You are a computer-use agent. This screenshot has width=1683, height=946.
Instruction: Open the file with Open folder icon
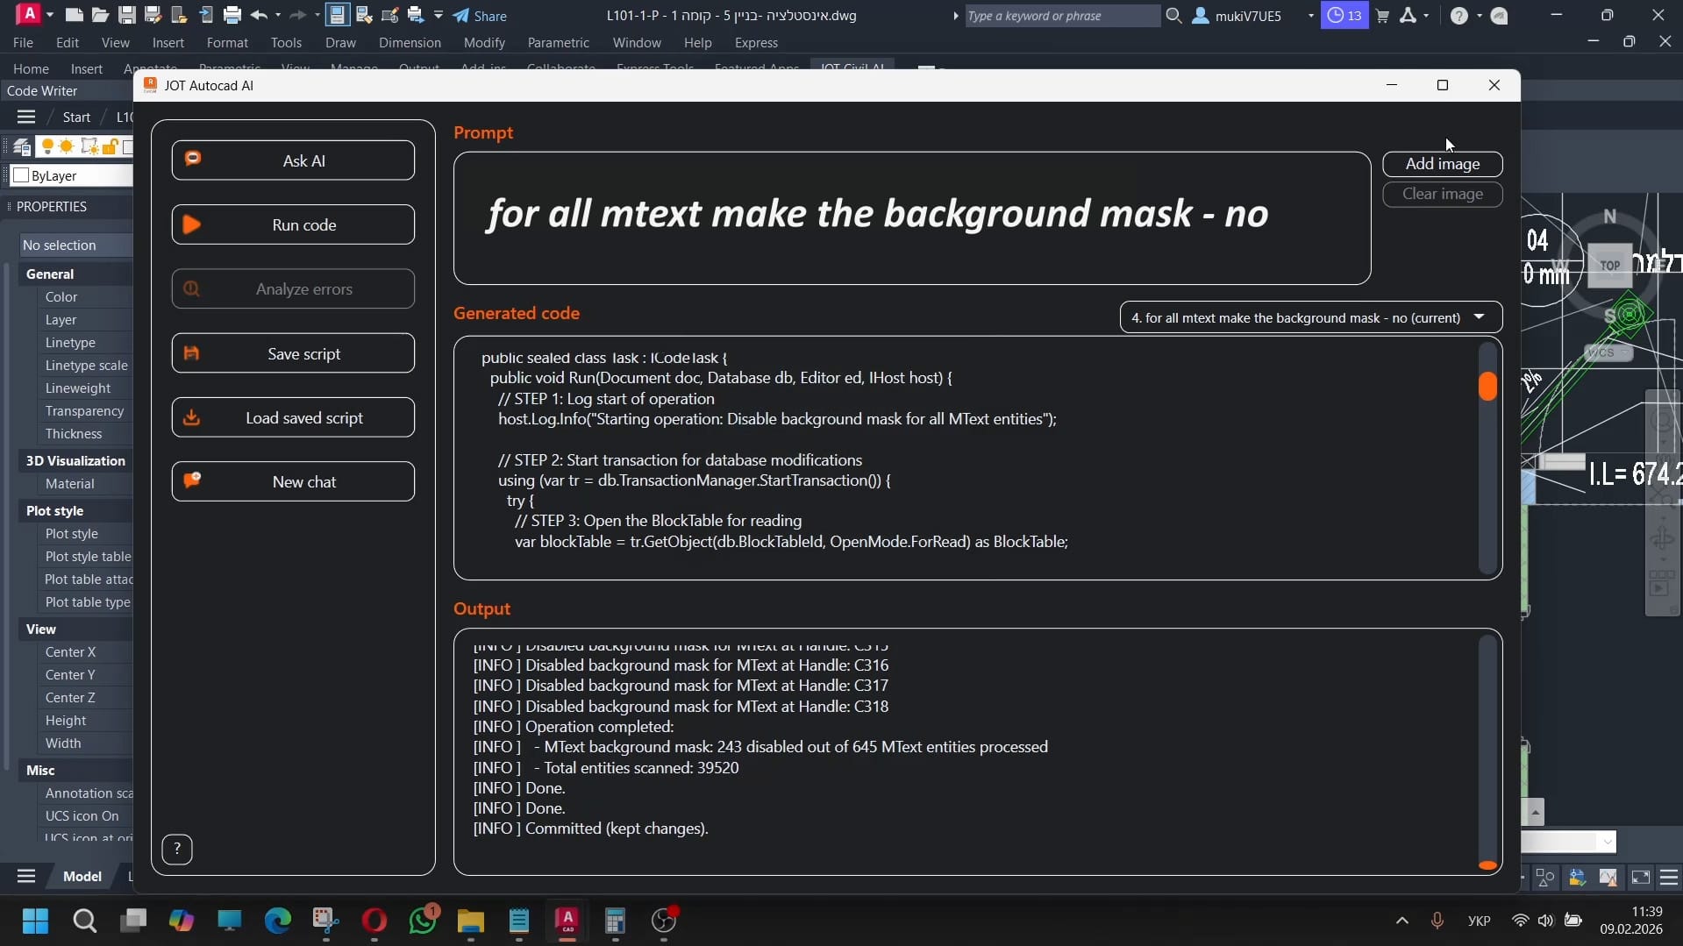101,15
